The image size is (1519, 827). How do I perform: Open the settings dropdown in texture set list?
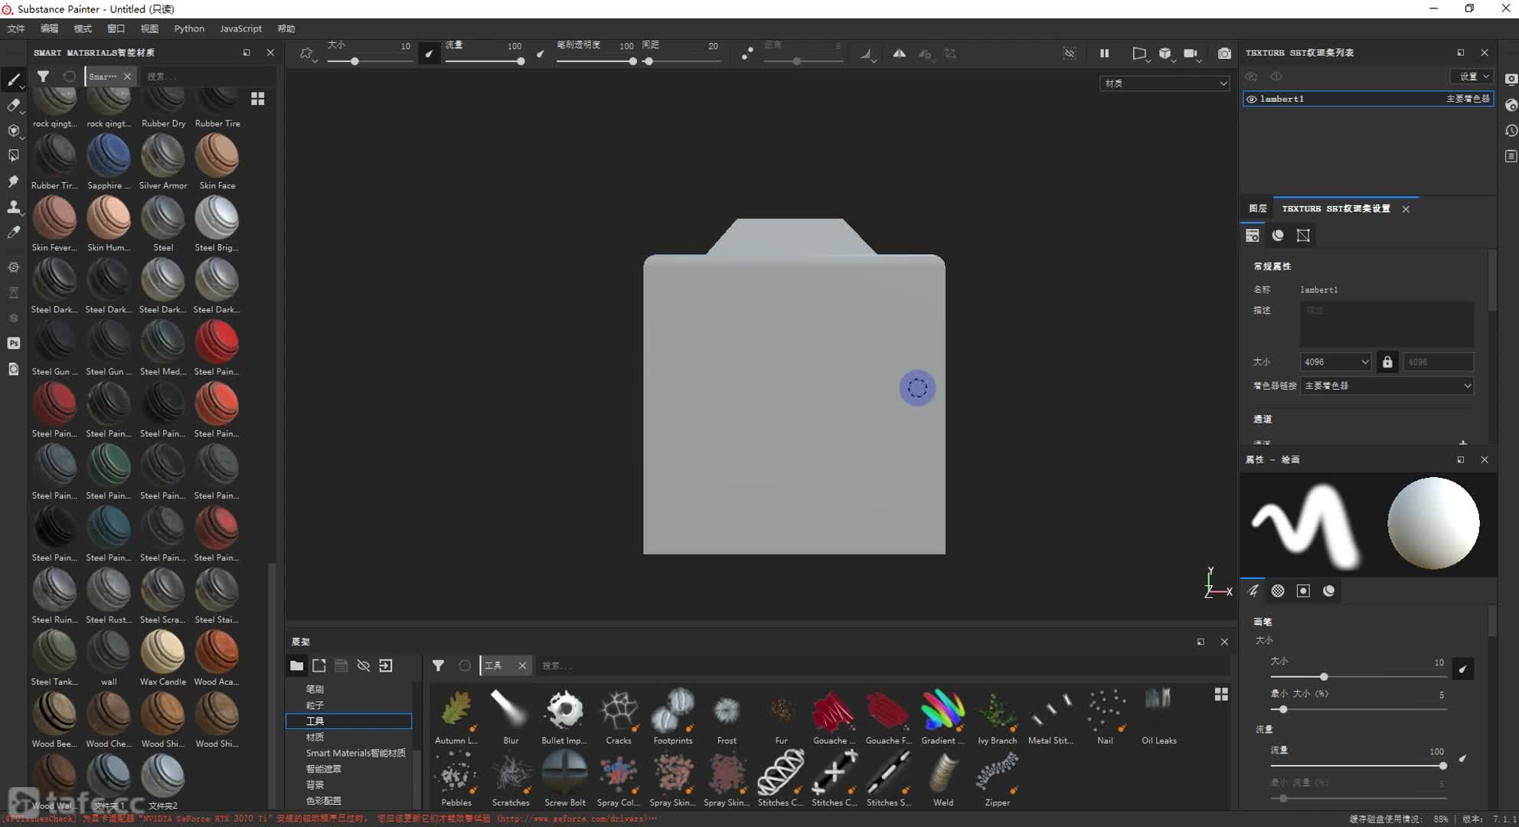(x=1472, y=76)
